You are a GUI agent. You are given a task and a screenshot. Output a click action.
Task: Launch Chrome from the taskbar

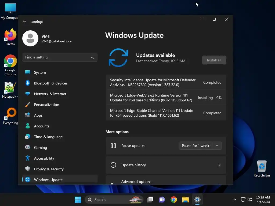click(x=174, y=200)
